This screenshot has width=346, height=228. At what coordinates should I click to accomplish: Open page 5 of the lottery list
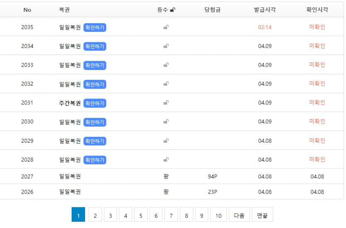tap(140, 216)
